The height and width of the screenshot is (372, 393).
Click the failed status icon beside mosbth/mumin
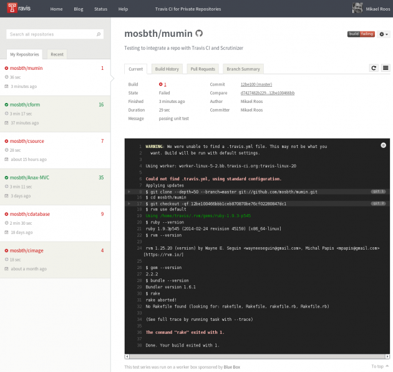click(x=6, y=68)
